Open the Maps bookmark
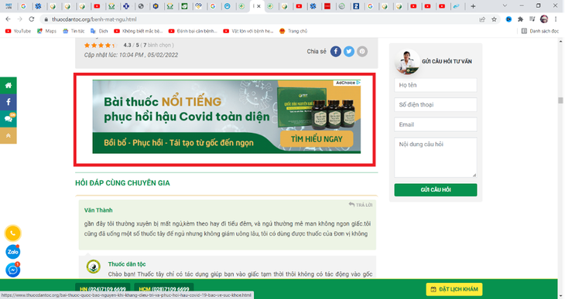 pos(47,32)
